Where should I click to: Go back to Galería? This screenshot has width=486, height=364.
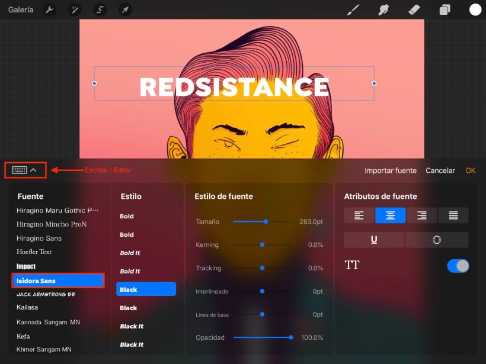pos(21,9)
